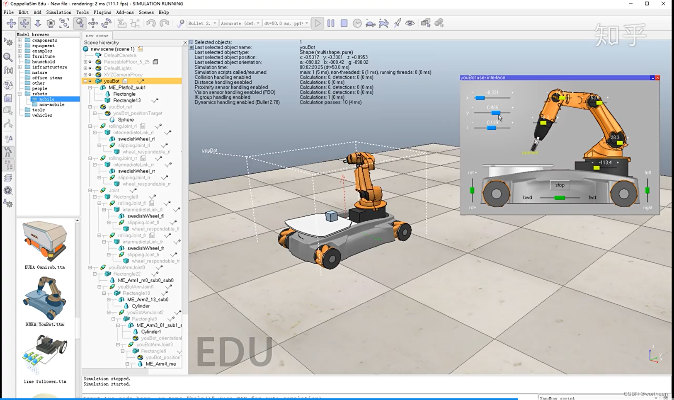Viewport: 674px width, 400px height.
Task: Open the File menu
Action: coord(9,12)
